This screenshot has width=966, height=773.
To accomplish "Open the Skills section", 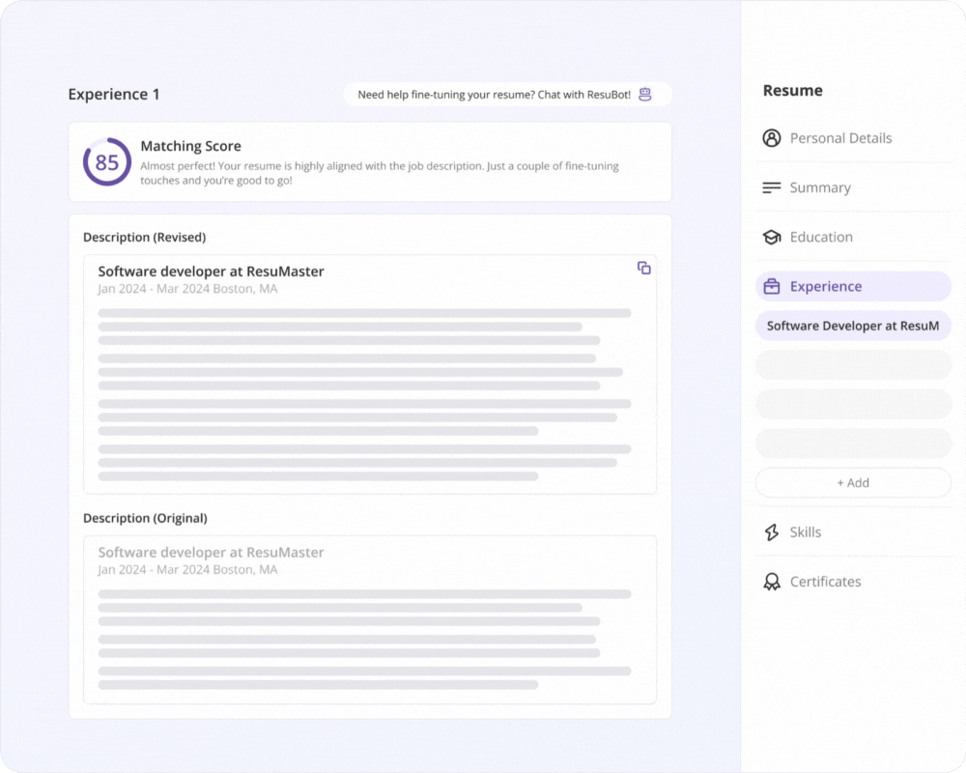I will click(x=806, y=532).
